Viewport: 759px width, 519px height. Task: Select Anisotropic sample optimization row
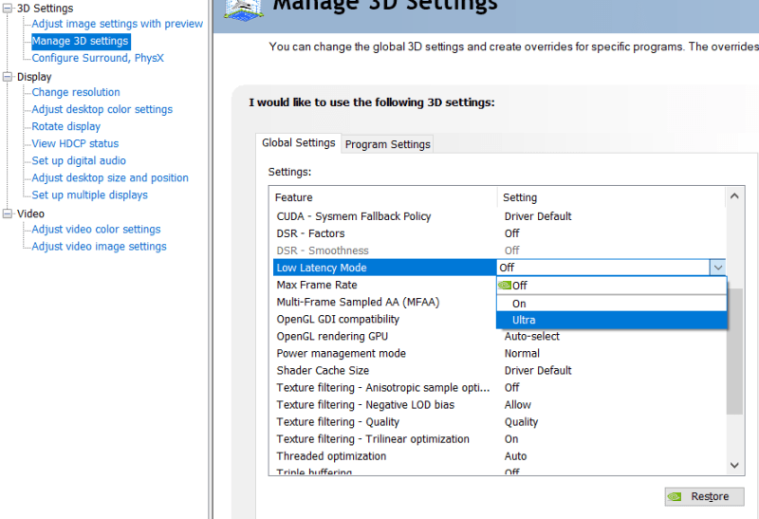[x=499, y=388]
